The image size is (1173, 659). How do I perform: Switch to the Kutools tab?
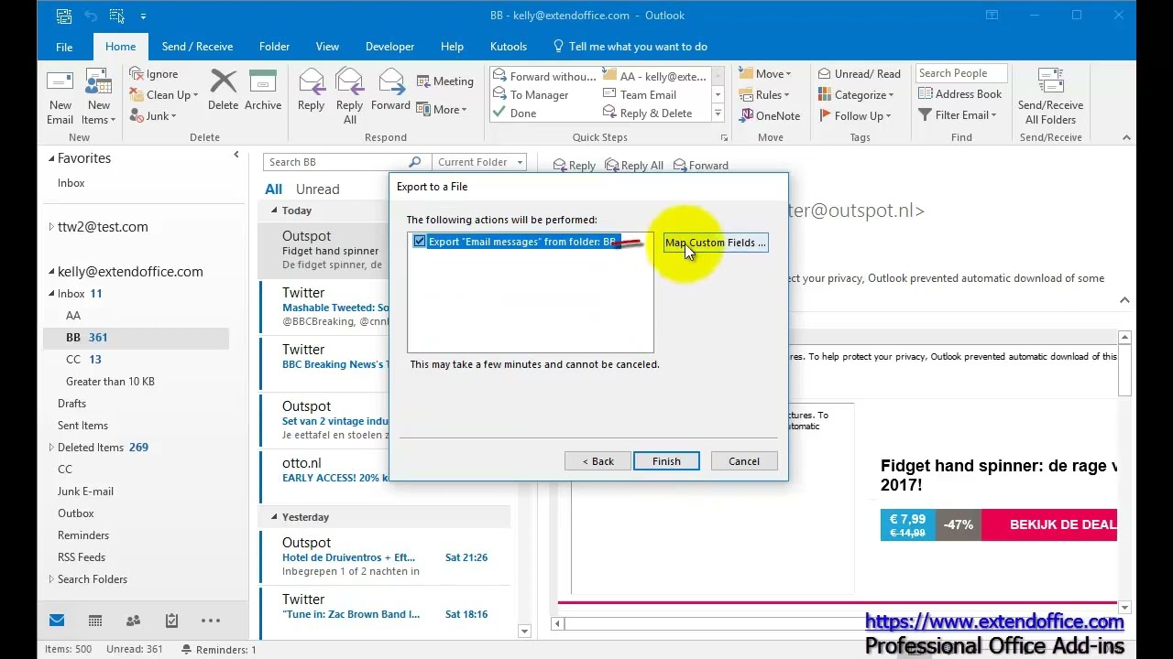(x=508, y=47)
